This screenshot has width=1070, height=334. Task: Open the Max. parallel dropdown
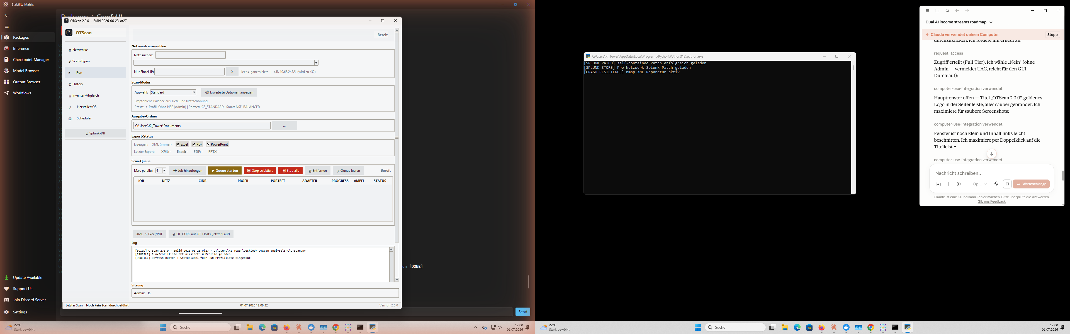click(x=161, y=171)
